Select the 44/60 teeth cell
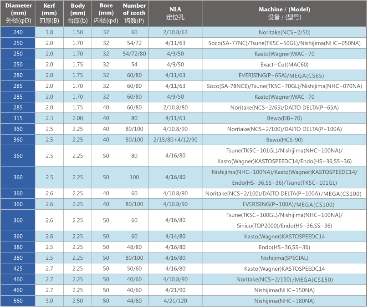 [x=134, y=301]
